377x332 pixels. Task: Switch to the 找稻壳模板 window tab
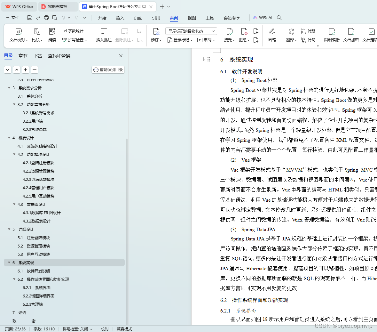58,7
